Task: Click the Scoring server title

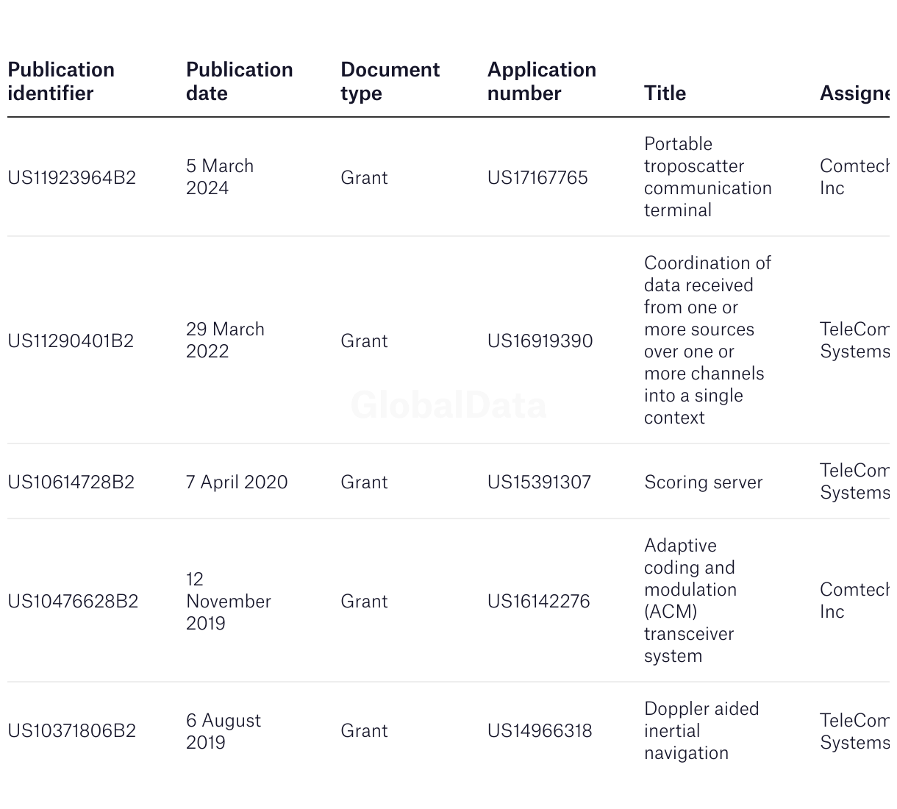Action: coord(703,482)
